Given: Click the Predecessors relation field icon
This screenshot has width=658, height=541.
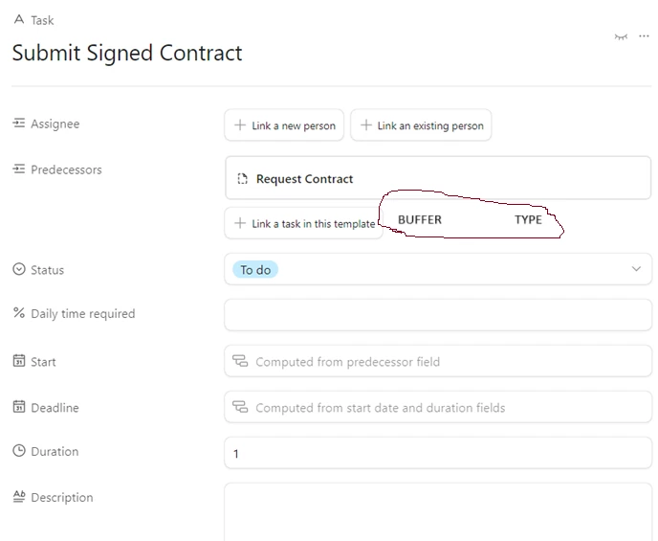Looking at the screenshot, I should 19,169.
